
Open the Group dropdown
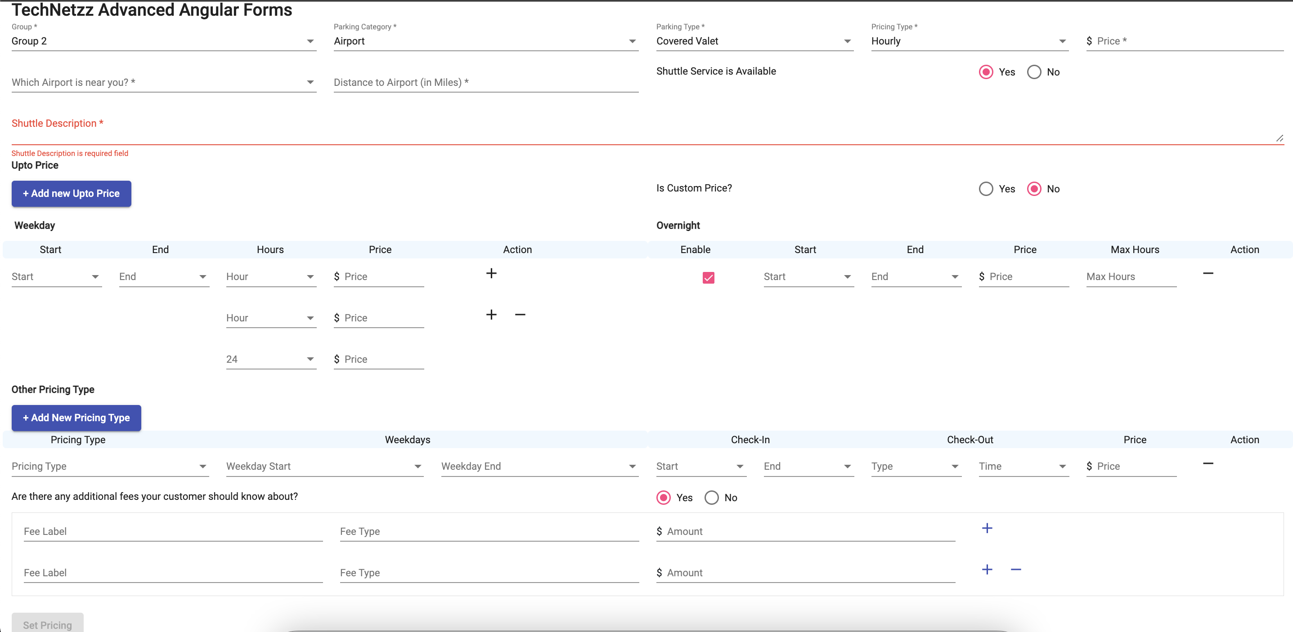click(x=163, y=41)
